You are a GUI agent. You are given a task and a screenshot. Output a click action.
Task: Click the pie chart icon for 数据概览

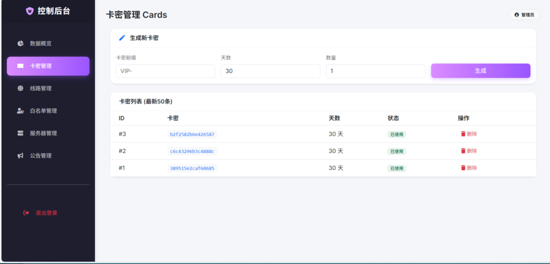20,43
